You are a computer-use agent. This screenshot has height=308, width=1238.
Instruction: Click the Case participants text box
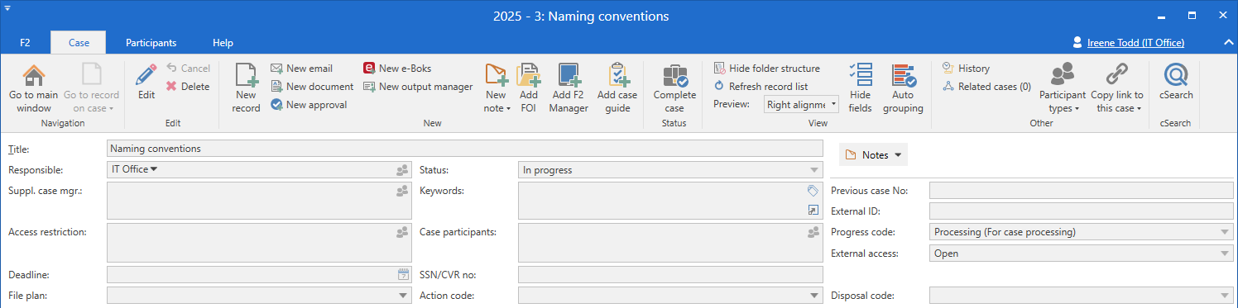pos(670,243)
